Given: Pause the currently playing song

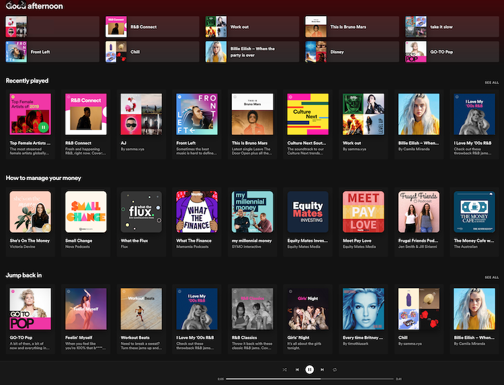Looking at the screenshot, I should pos(309,370).
